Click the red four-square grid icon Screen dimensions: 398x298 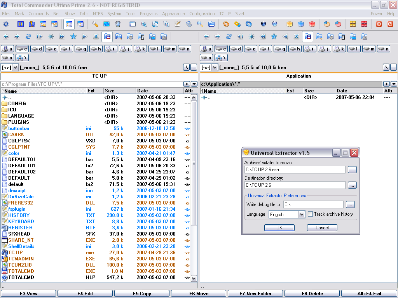(x=364, y=24)
